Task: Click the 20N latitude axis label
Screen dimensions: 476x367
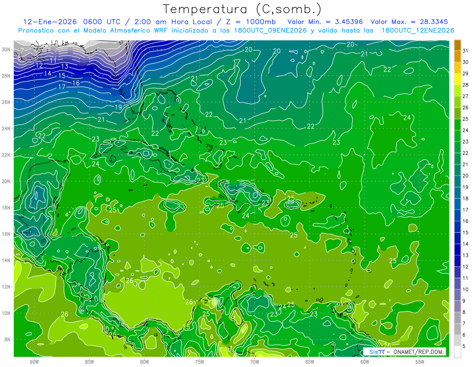Action: pyautogui.click(x=7, y=181)
